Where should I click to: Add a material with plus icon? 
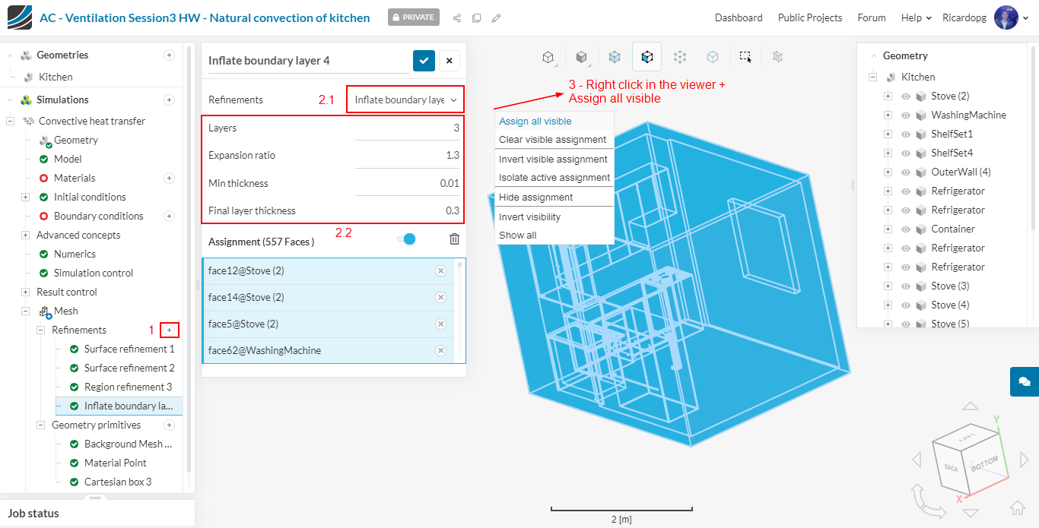pos(169,179)
